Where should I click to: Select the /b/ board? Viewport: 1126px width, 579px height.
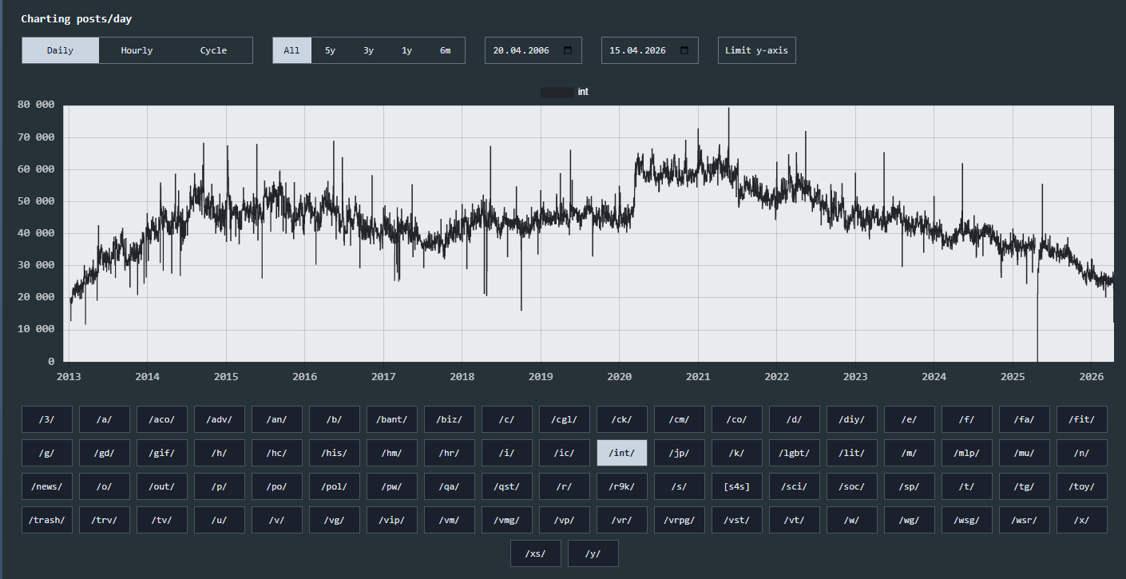pyautogui.click(x=335, y=419)
